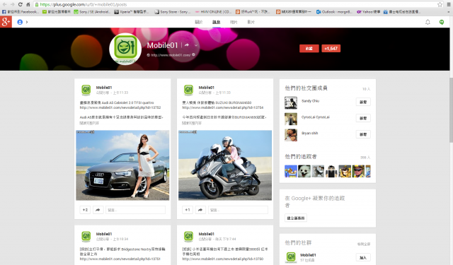453x265 pixels.
Task: Switch to the 影片 tab
Action: 251,22
